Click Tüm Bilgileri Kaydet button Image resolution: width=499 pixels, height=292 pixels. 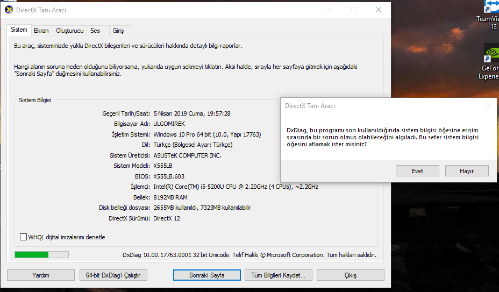(279, 275)
